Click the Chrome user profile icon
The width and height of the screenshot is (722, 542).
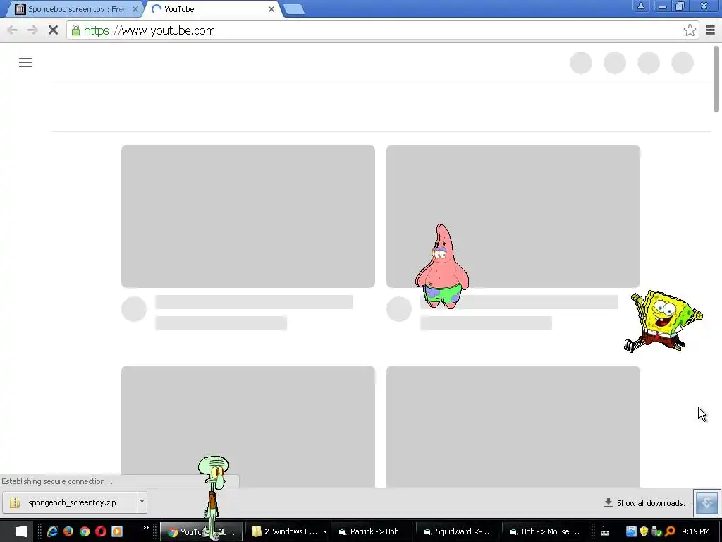(x=640, y=6)
